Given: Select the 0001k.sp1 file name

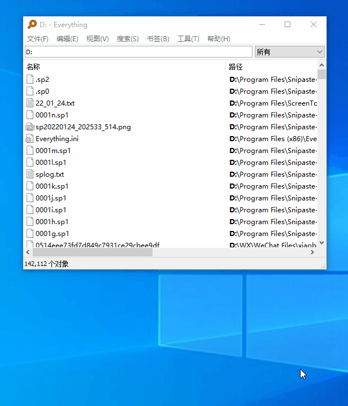Looking at the screenshot, I should tap(52, 186).
